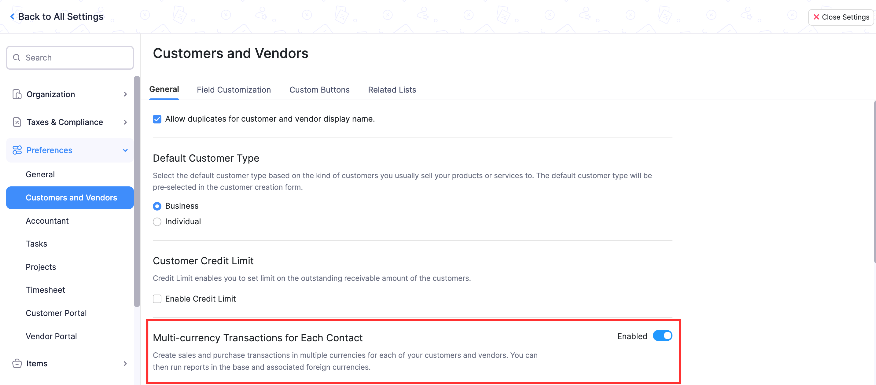The image size is (876, 385).
Task: Click the Search field icon
Action: click(x=17, y=57)
